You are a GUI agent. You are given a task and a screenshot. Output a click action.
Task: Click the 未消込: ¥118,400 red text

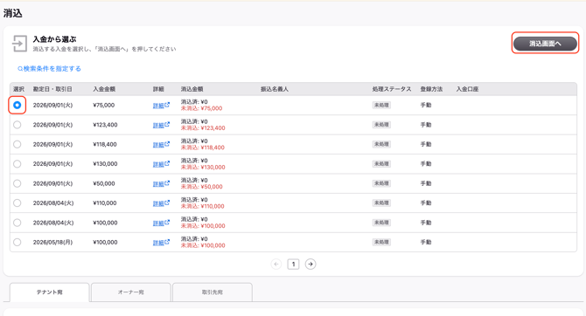click(x=203, y=148)
